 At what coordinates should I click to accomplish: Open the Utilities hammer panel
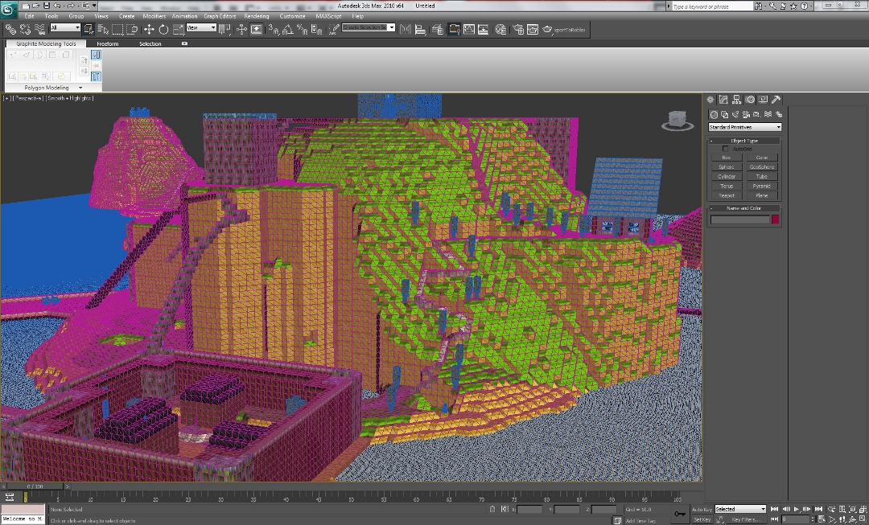(776, 100)
